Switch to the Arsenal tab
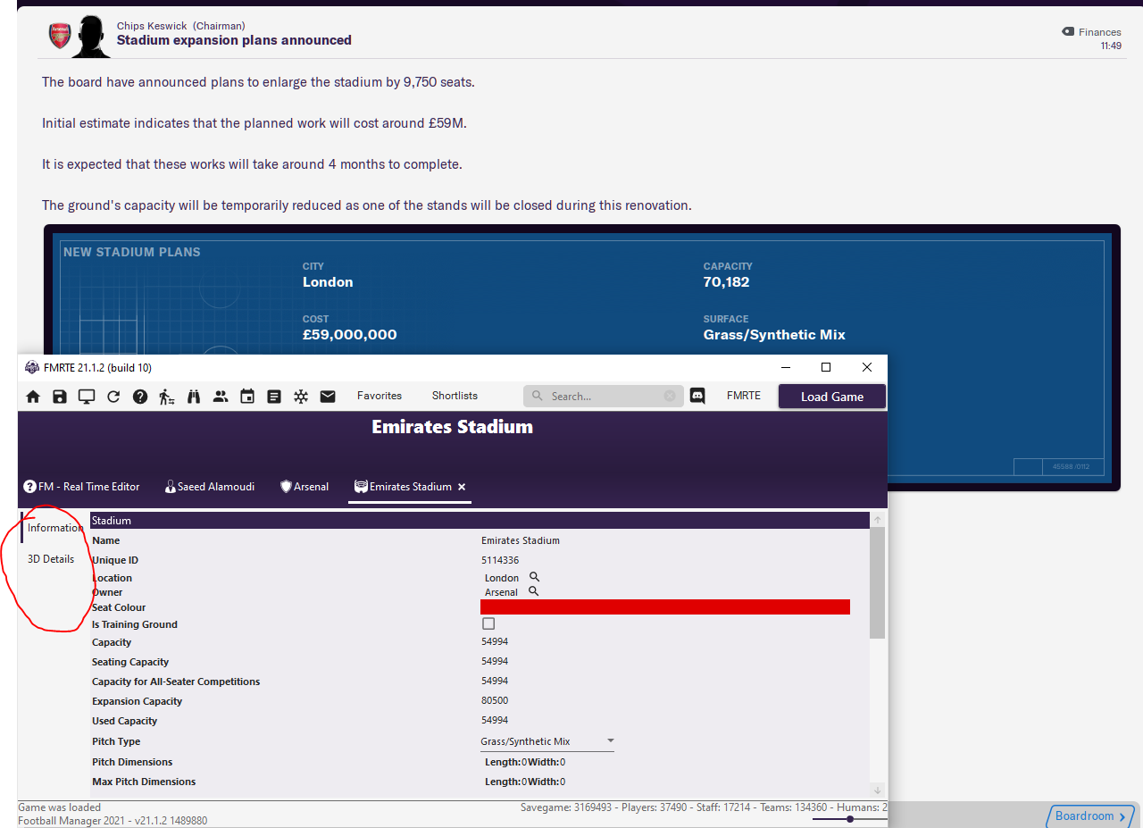This screenshot has height=828, width=1143. coord(305,487)
